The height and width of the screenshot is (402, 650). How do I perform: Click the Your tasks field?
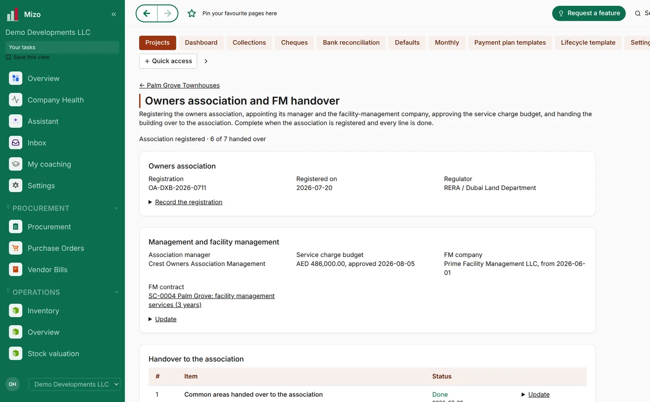point(62,47)
